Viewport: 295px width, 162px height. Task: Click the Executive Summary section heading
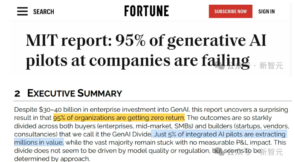[x=75, y=93]
